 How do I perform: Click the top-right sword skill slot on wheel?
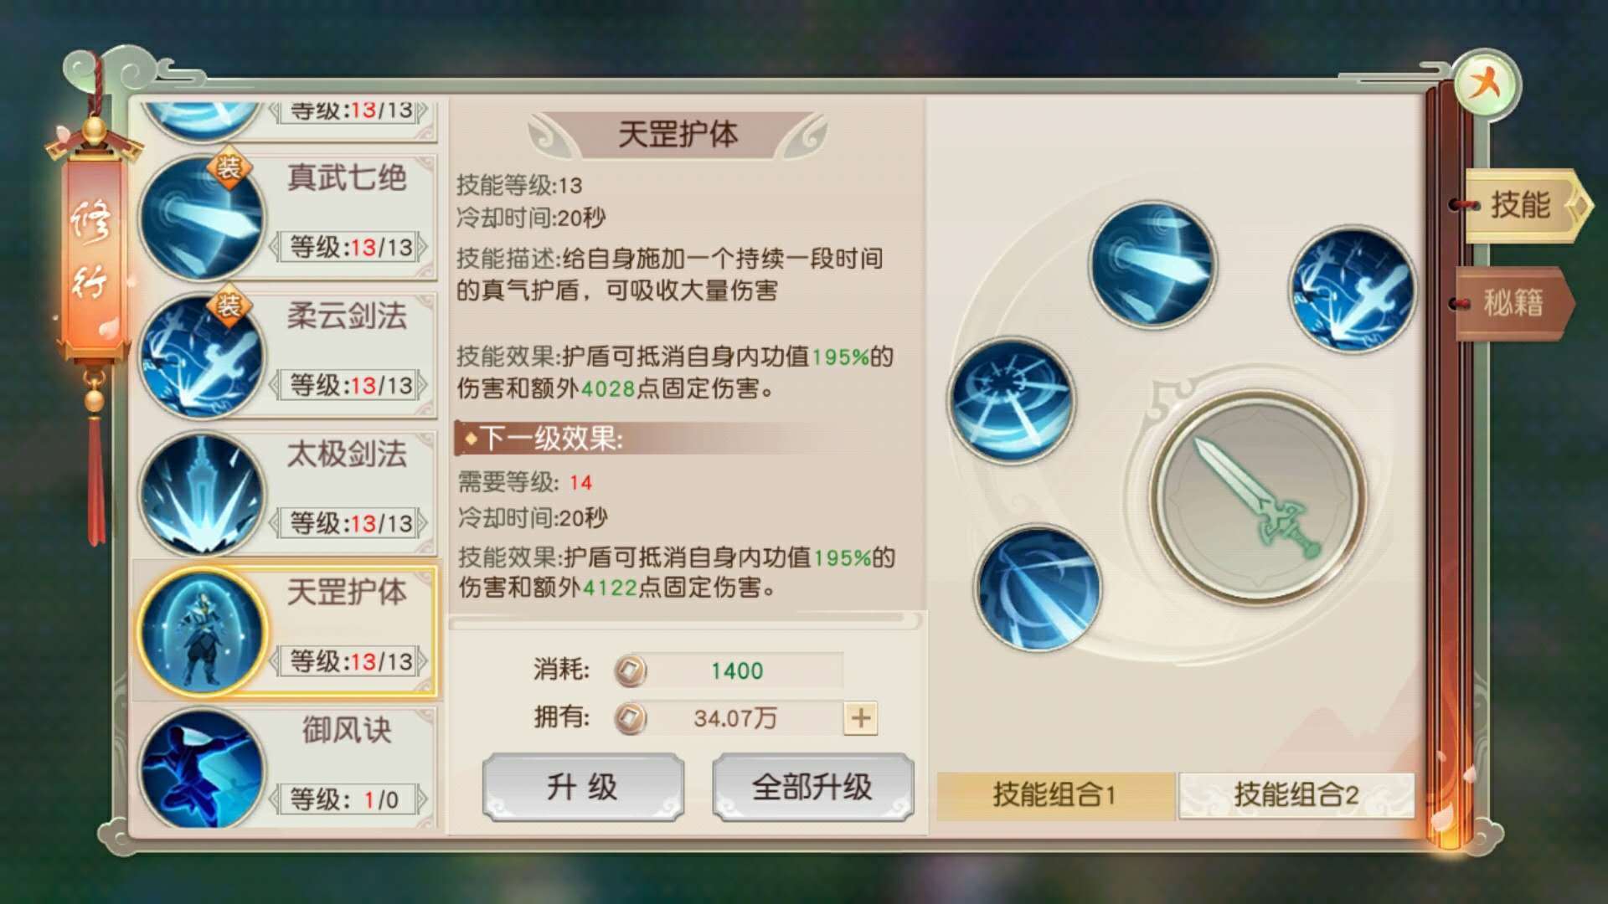[1351, 290]
